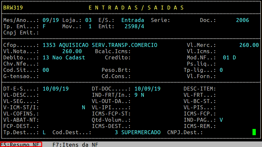
Task: Click the IND-FRT/In field value 9 N
Action: coord(139,95)
